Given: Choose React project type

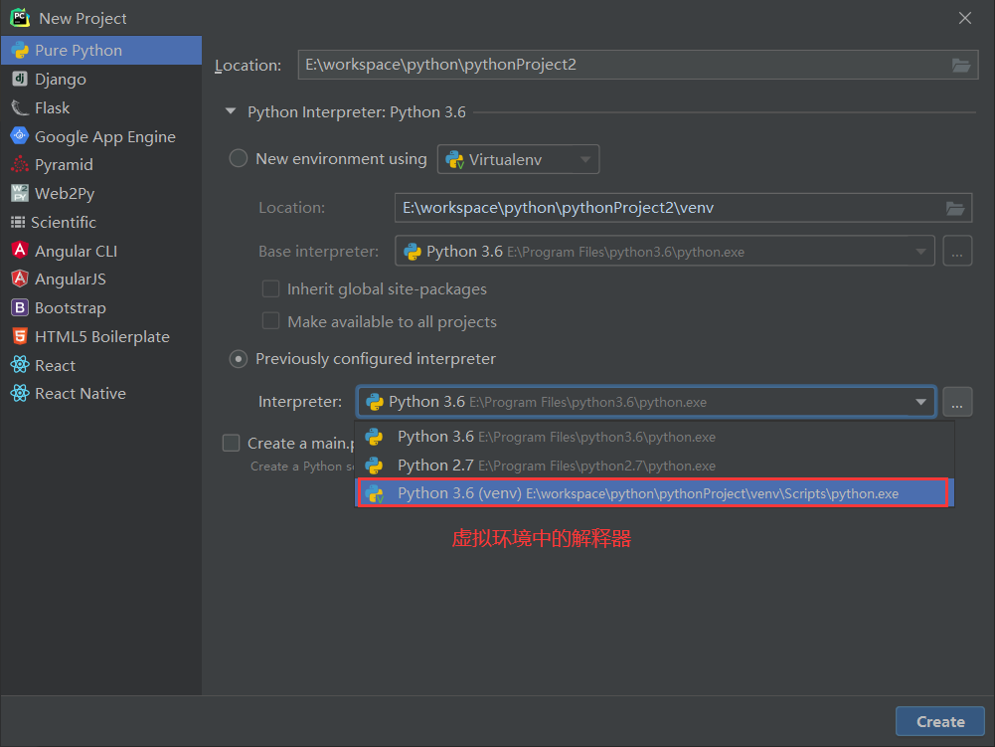Looking at the screenshot, I should coord(101,365).
